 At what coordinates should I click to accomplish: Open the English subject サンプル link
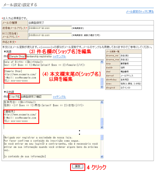click(59, 57)
